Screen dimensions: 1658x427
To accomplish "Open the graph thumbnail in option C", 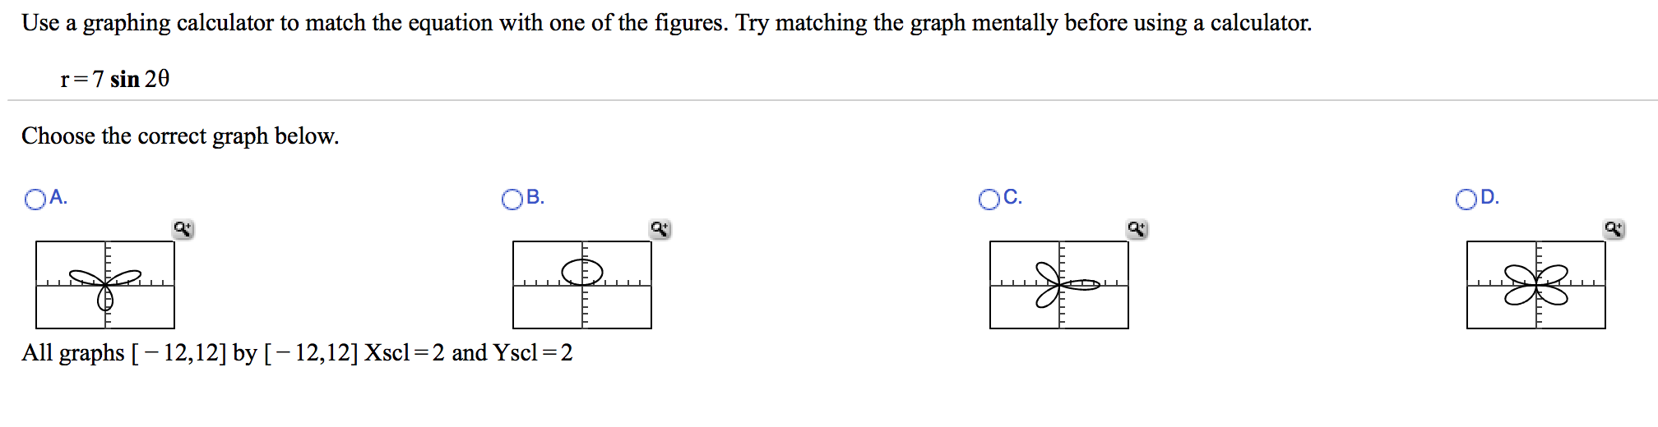I will click(x=1059, y=285).
